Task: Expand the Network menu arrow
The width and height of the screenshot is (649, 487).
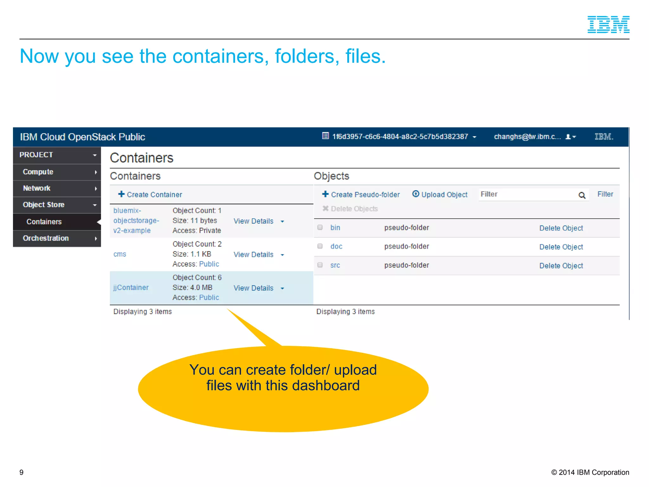Action: 96,189
